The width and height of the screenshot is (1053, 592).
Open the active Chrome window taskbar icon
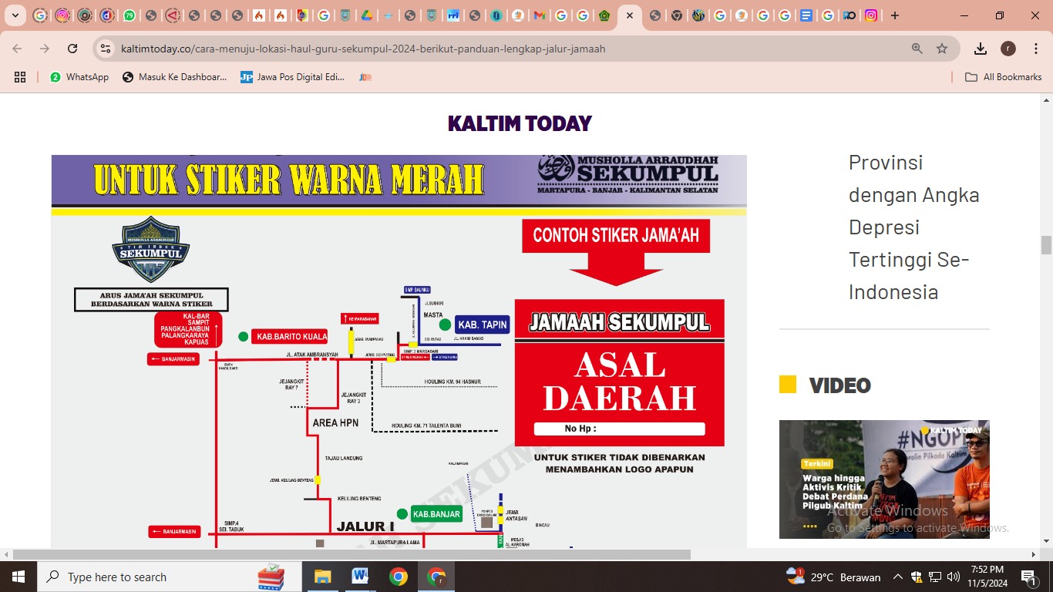[x=436, y=577]
